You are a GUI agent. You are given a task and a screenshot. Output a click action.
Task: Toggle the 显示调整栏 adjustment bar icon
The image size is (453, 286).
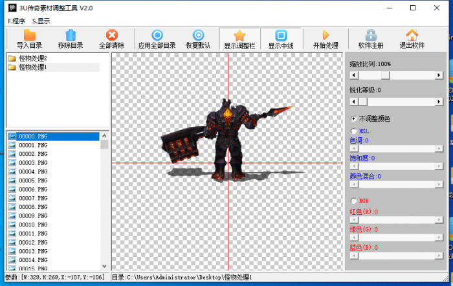click(x=239, y=39)
